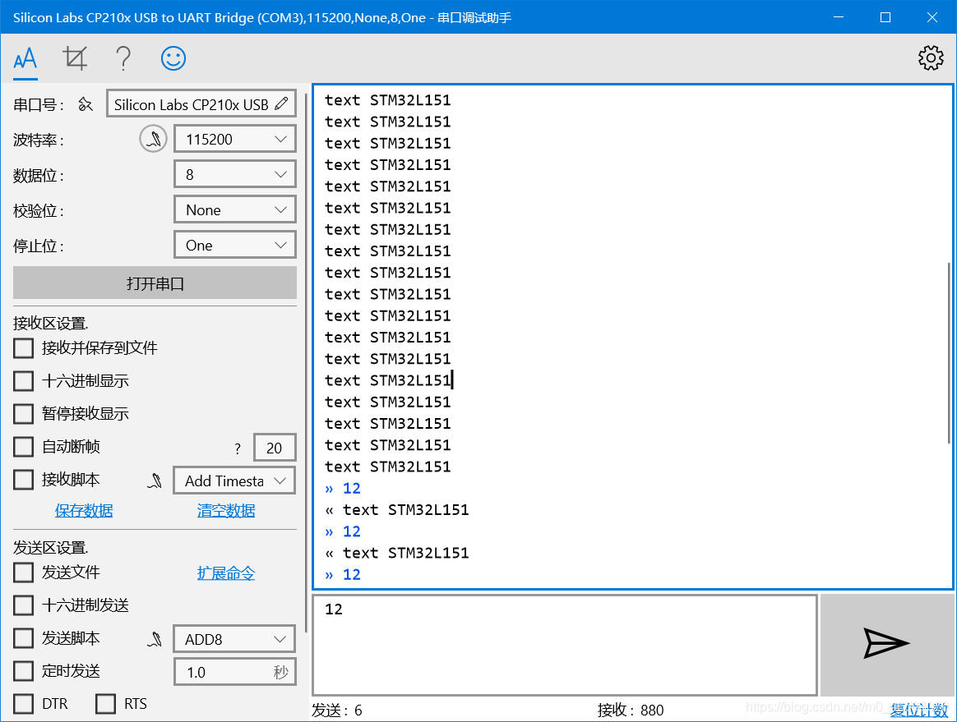Toggle 暂停接收显示 checkbox
Screen dimensions: 957x722
pos(23,414)
